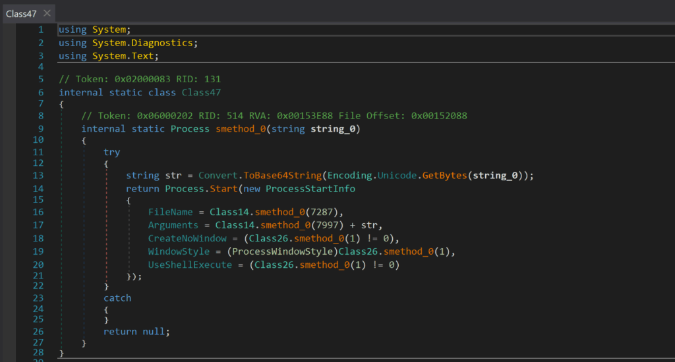Click Class14 on the FileName line
This screenshot has height=362, width=675.
[229, 212]
